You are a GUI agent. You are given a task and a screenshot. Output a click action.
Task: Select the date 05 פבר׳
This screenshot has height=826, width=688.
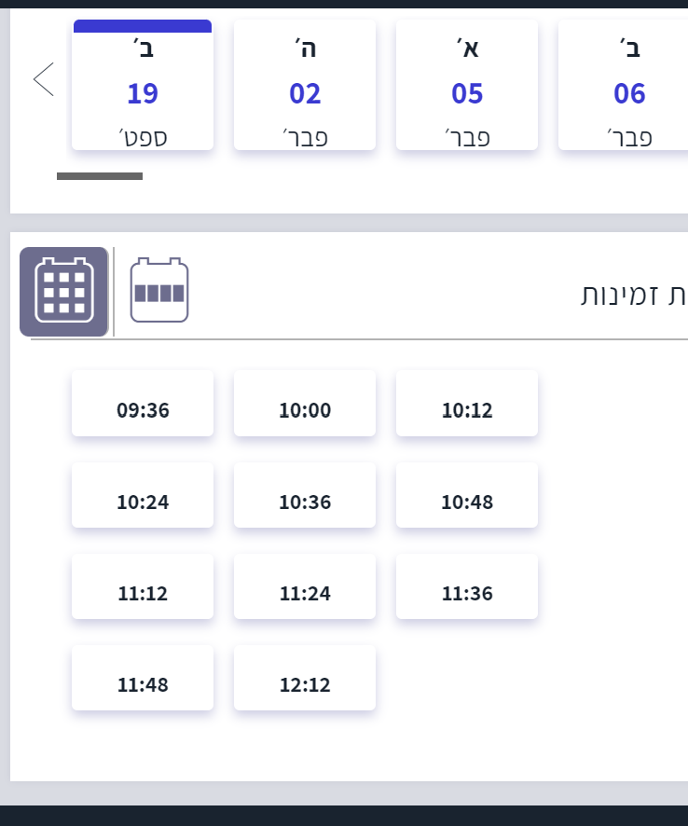467,87
